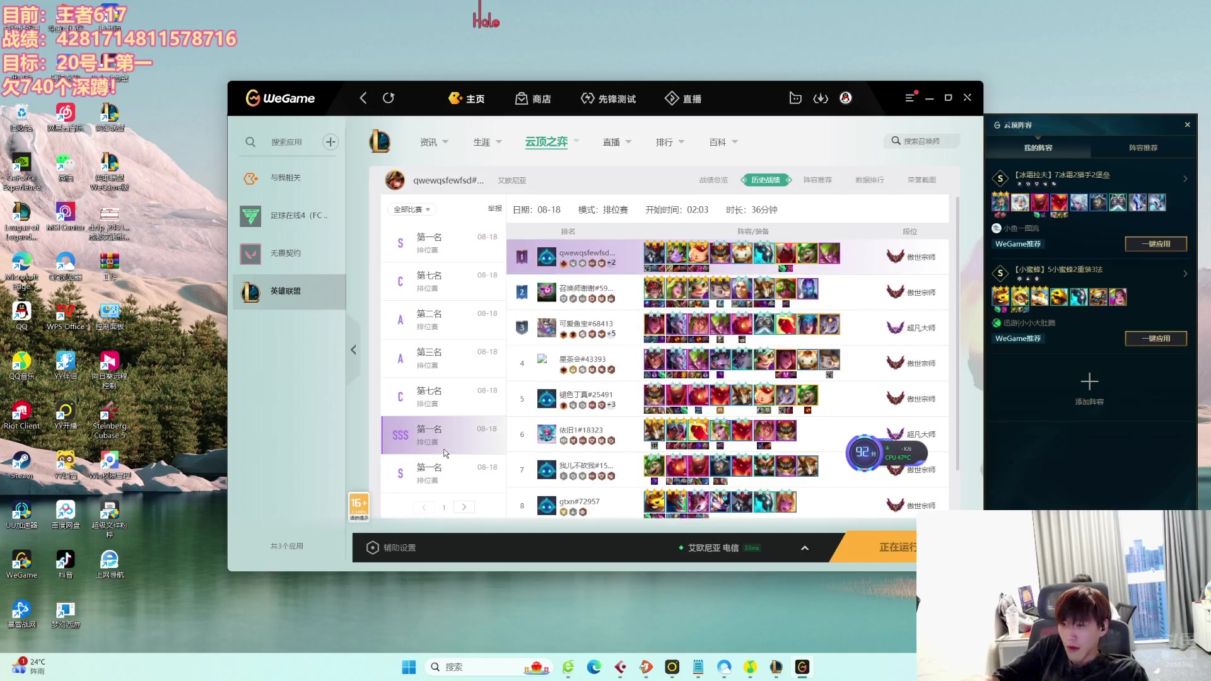Expand the 艾欧尼亚 电信 server selector

point(805,548)
